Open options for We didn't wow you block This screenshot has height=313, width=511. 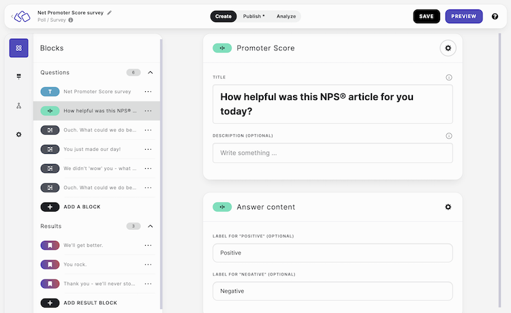point(149,169)
